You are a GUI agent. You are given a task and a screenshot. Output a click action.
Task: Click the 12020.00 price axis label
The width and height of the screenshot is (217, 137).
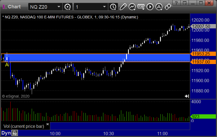point(200,20)
